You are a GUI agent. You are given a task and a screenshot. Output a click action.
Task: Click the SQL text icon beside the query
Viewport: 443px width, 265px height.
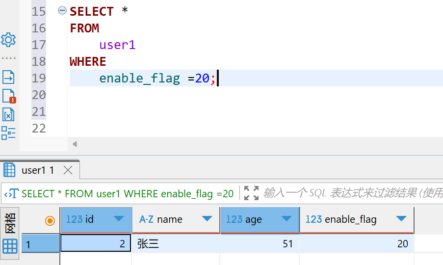click(11, 194)
